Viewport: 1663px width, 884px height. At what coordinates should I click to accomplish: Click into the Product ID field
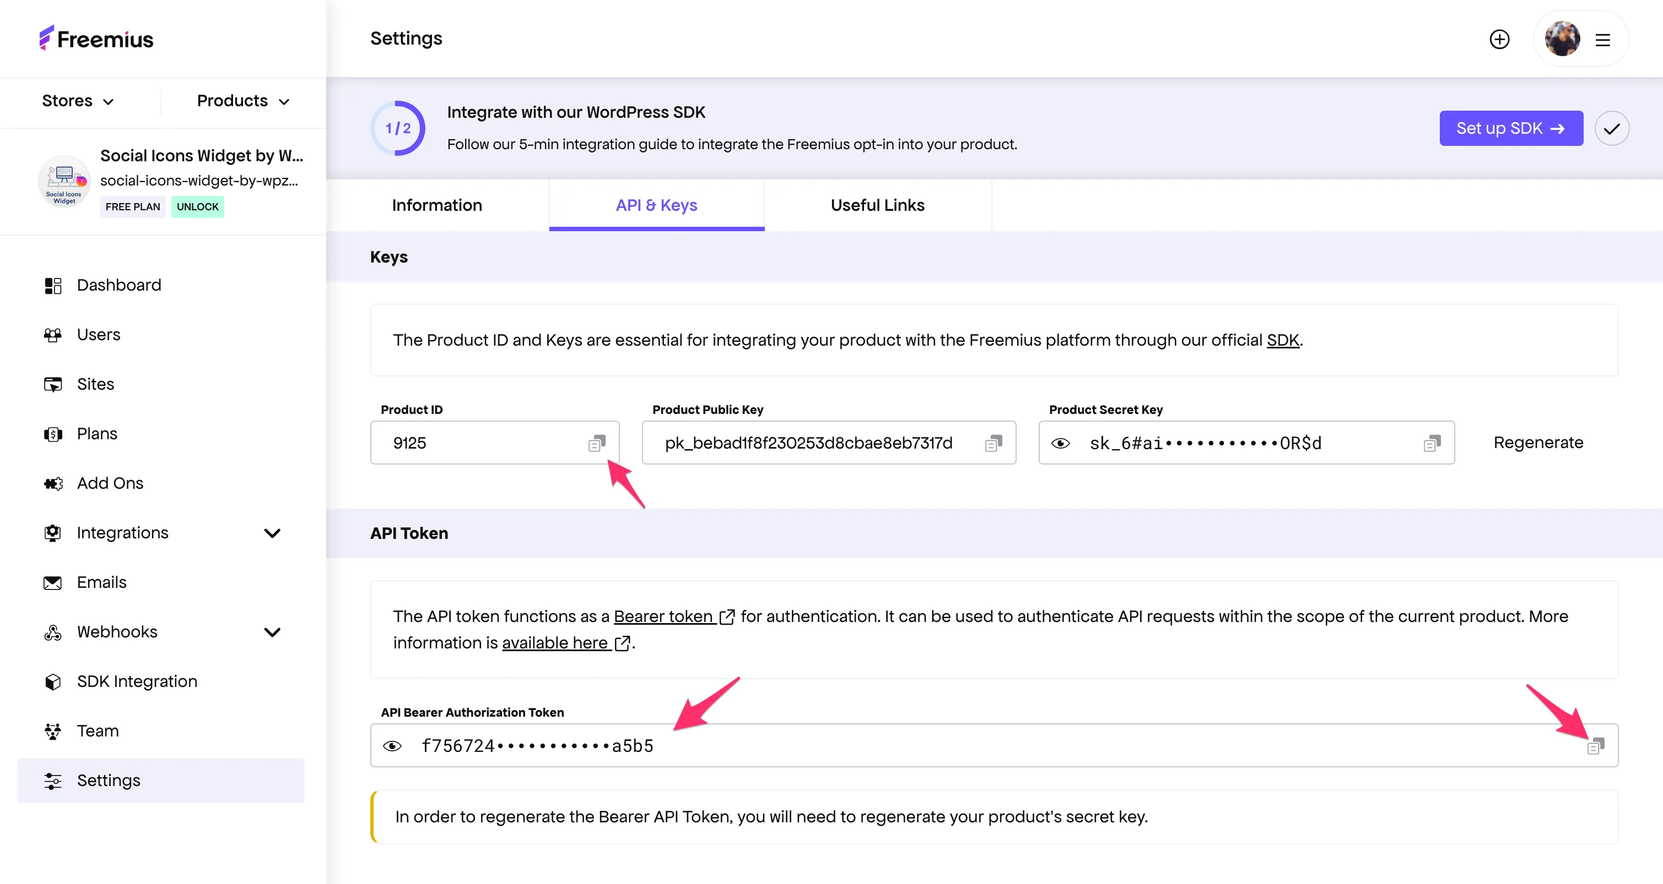point(494,443)
